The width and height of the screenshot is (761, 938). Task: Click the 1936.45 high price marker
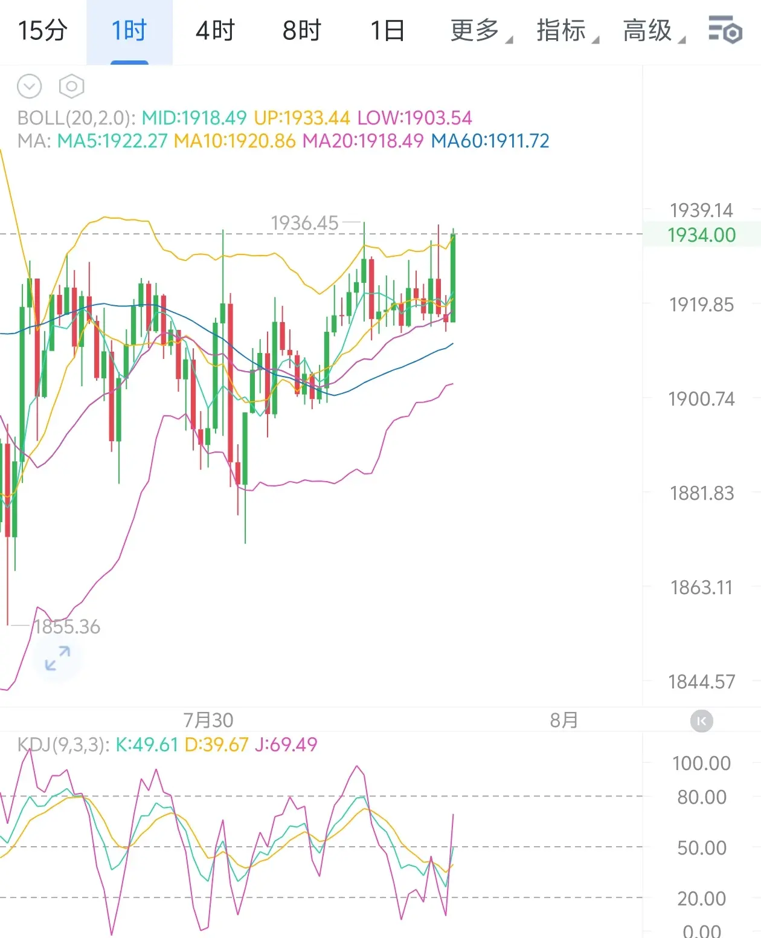tap(304, 223)
